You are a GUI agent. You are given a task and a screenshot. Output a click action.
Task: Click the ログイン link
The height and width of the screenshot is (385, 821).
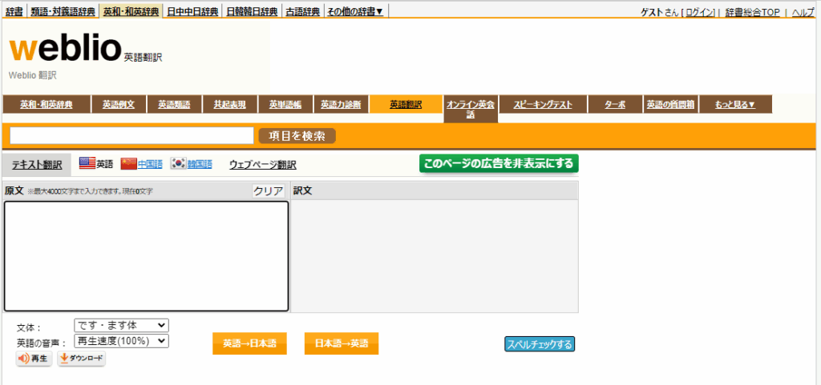coord(699,12)
